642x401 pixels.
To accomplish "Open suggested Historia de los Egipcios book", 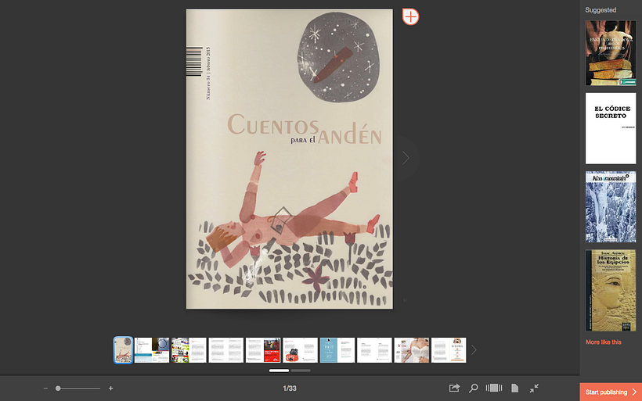I will tap(611, 290).
